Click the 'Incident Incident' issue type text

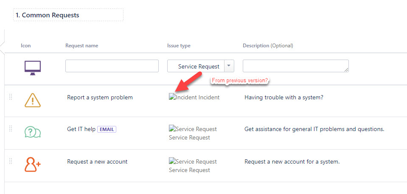(x=197, y=97)
